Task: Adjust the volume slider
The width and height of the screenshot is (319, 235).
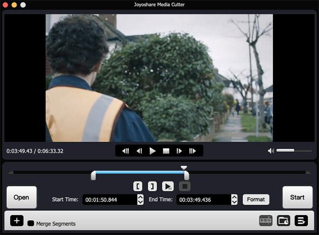Action: [x=294, y=150]
